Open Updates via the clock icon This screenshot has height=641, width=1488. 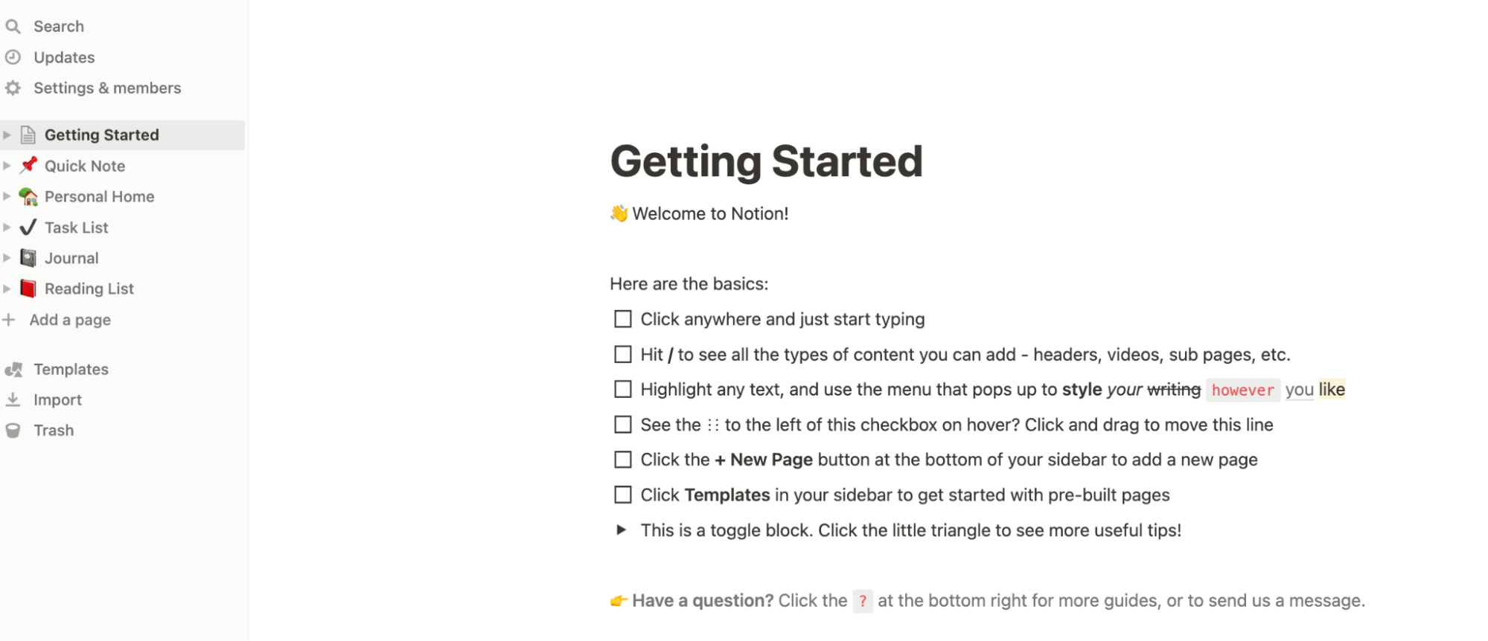point(13,57)
